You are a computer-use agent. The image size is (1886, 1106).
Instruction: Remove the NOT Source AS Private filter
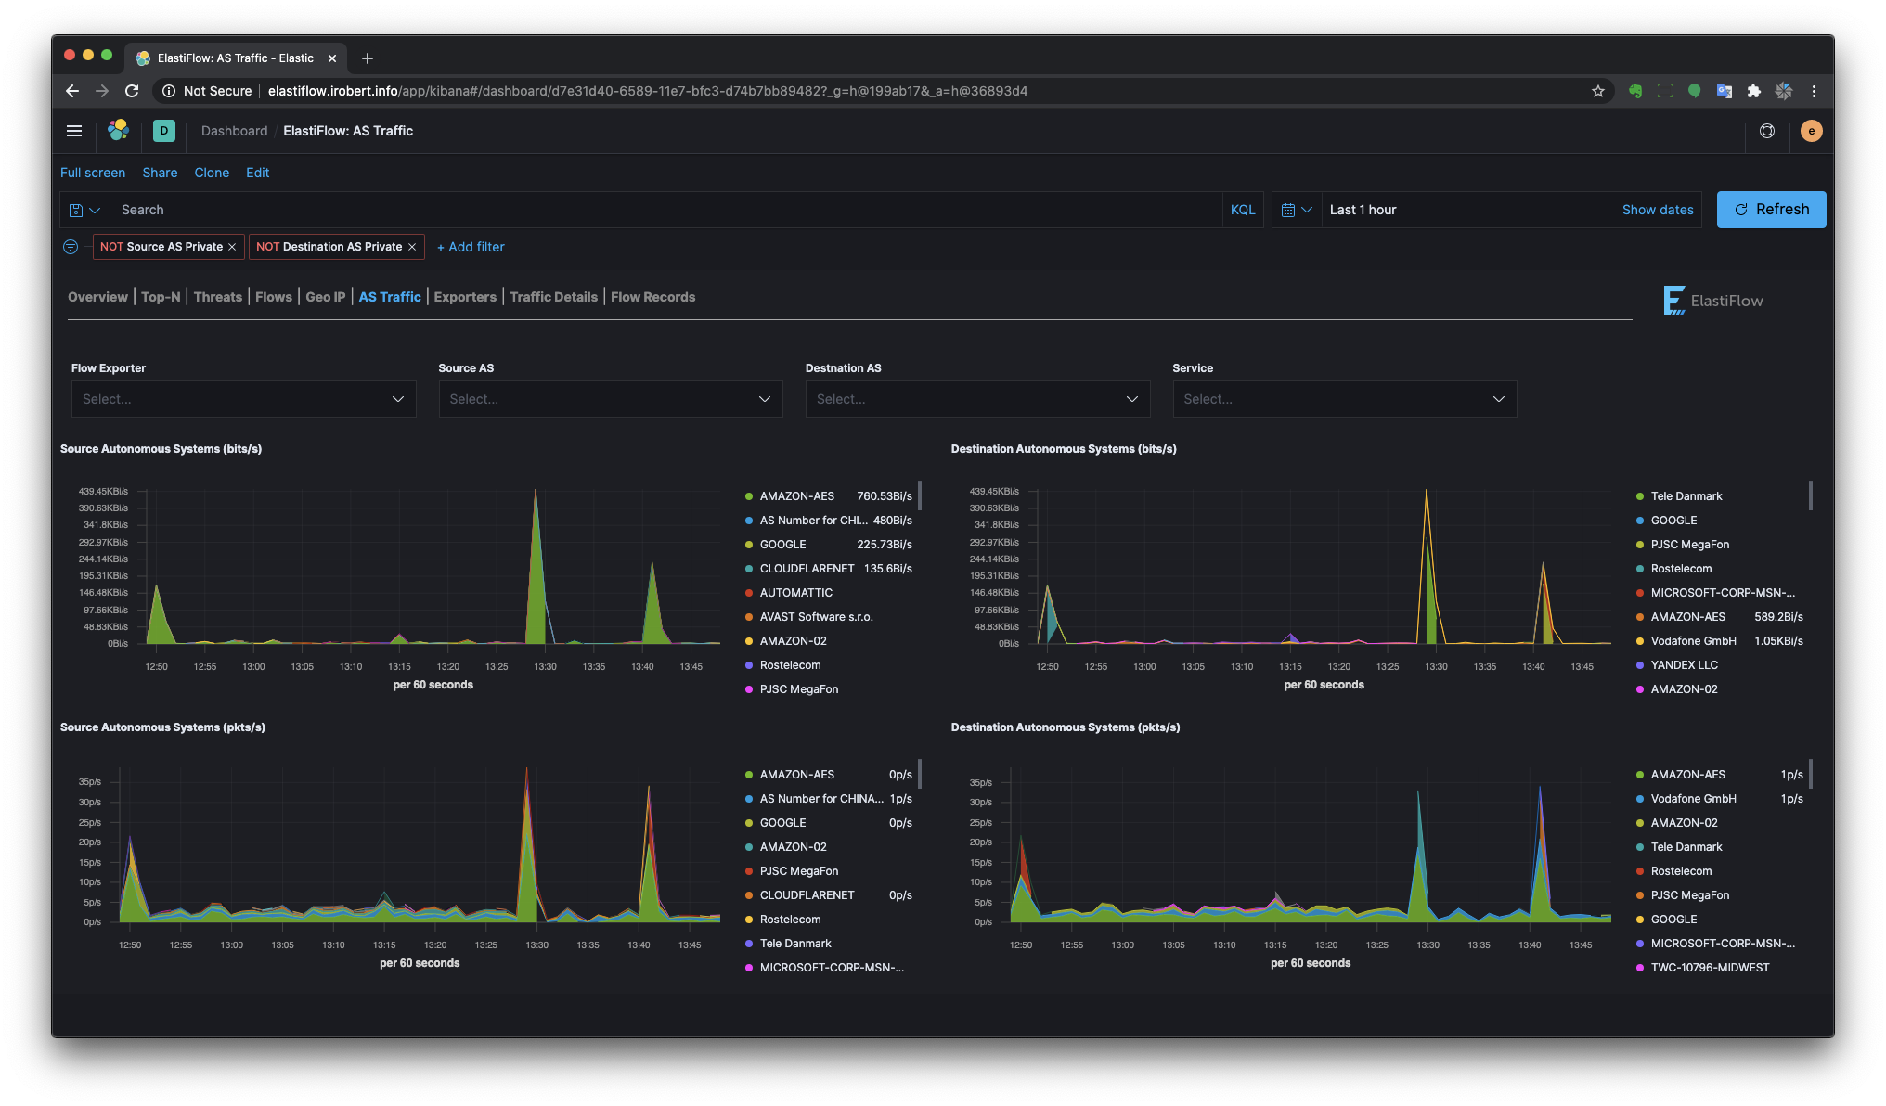tap(232, 247)
